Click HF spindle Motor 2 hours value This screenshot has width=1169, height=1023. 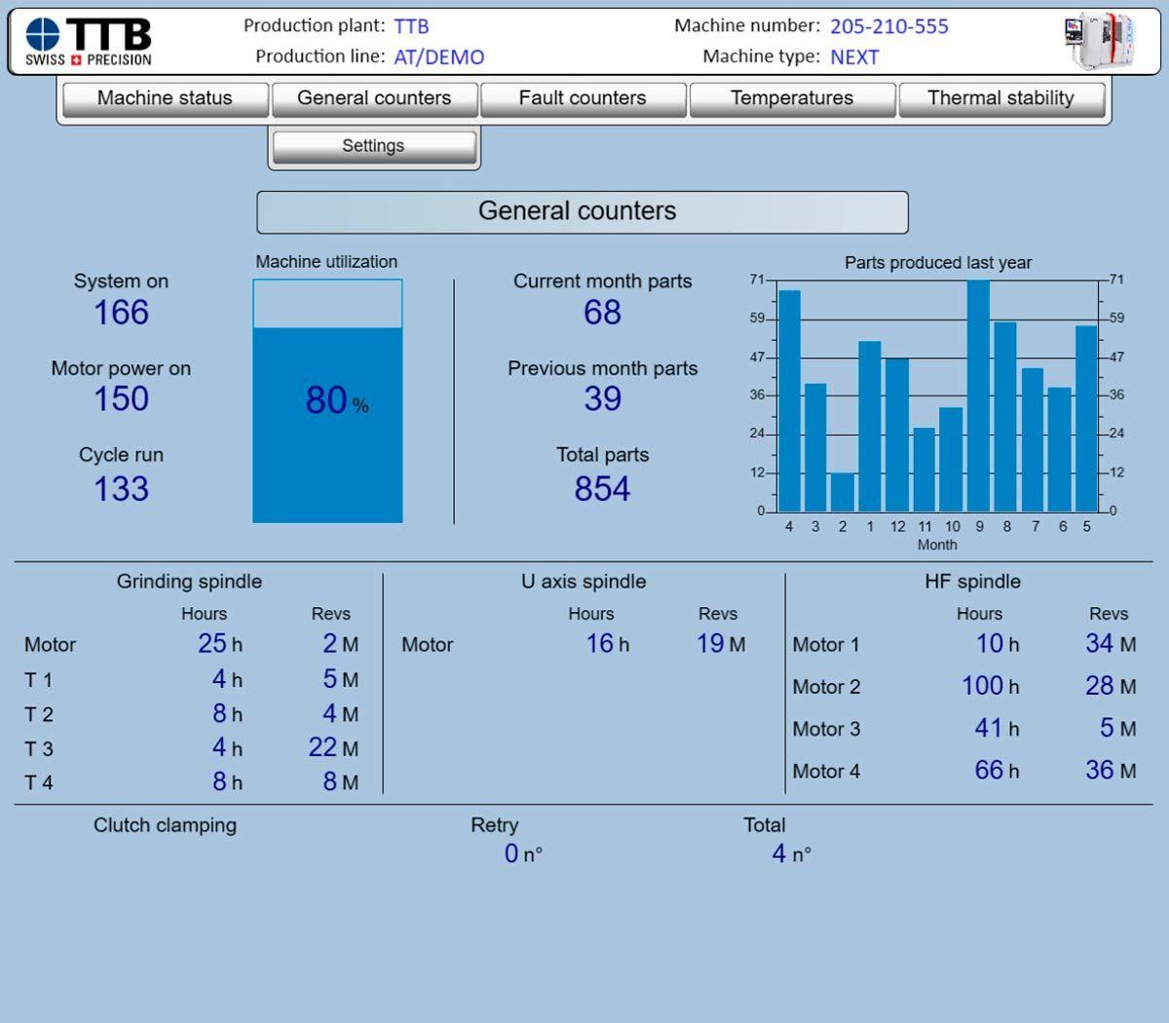983,686
